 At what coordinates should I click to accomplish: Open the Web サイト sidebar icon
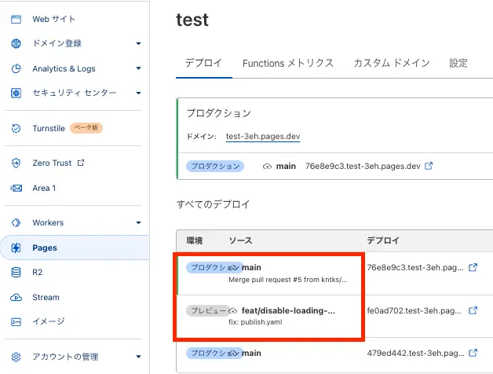[16, 19]
